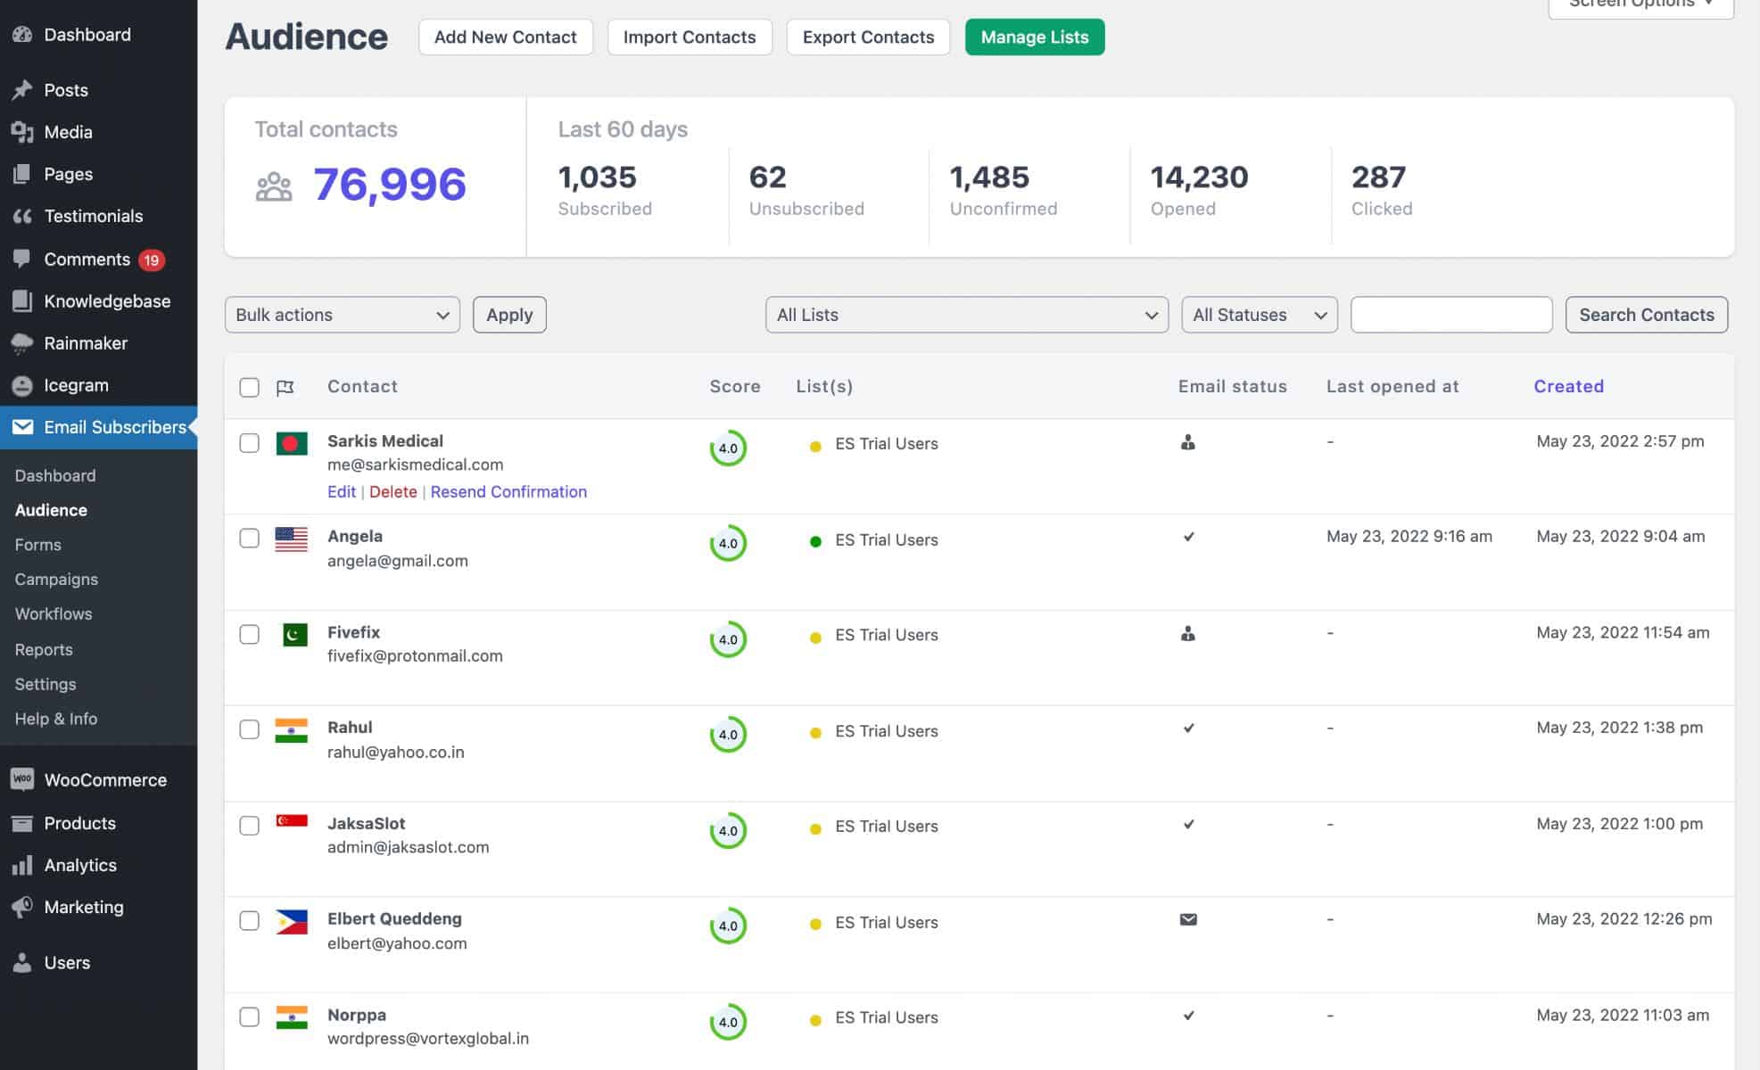The image size is (1760, 1070).
Task: Toggle the checkbox for Sarkis Medical
Action: (x=248, y=441)
